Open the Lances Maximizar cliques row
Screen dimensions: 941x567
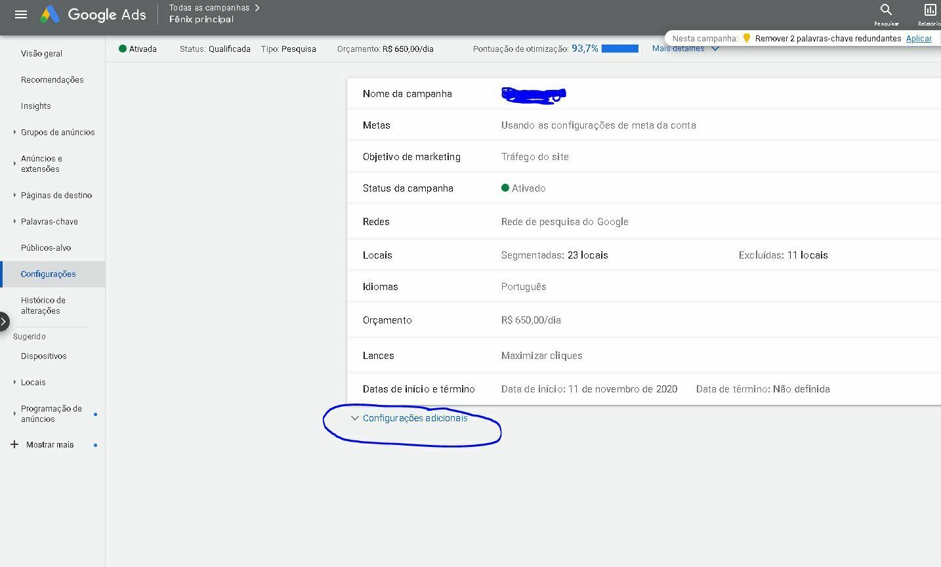click(644, 356)
